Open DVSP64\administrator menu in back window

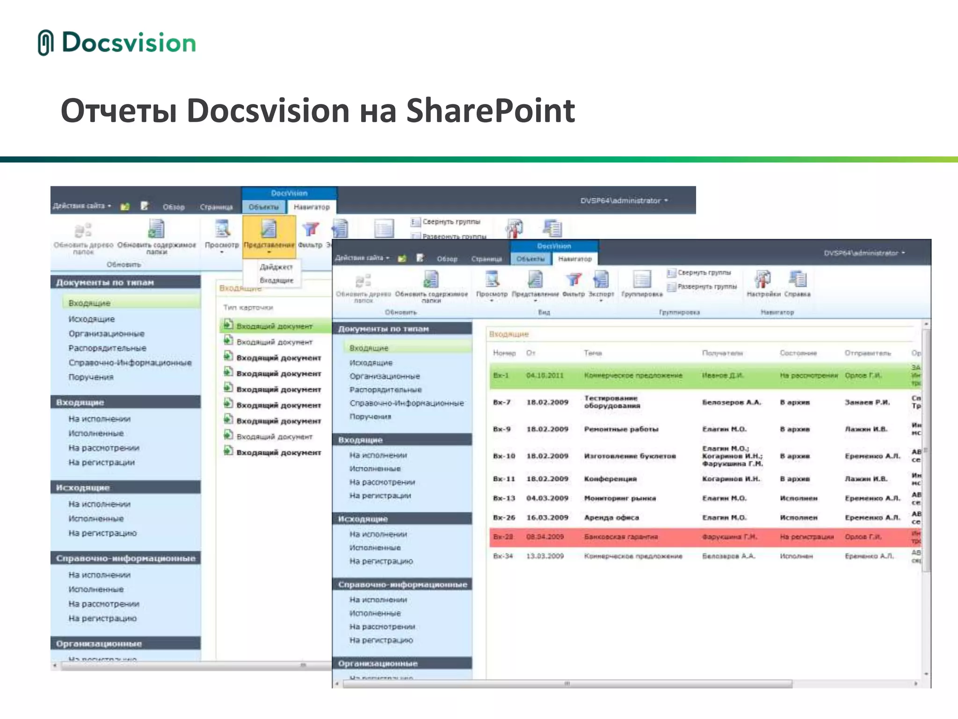[x=624, y=200]
